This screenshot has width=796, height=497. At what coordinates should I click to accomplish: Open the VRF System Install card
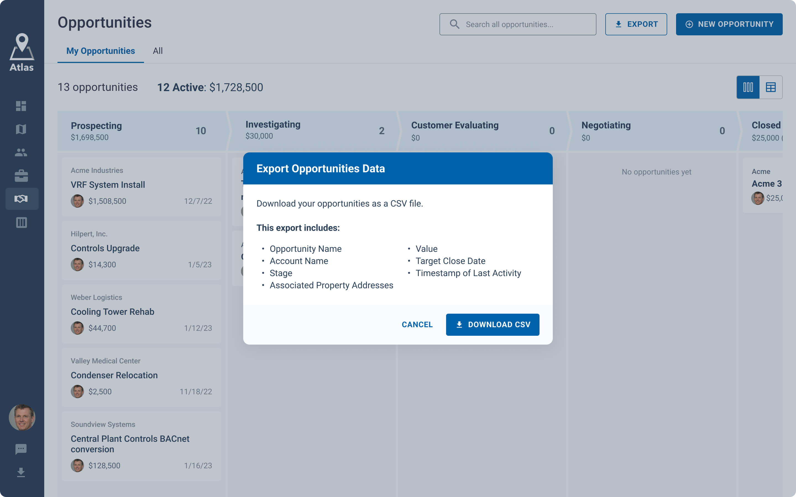click(141, 186)
